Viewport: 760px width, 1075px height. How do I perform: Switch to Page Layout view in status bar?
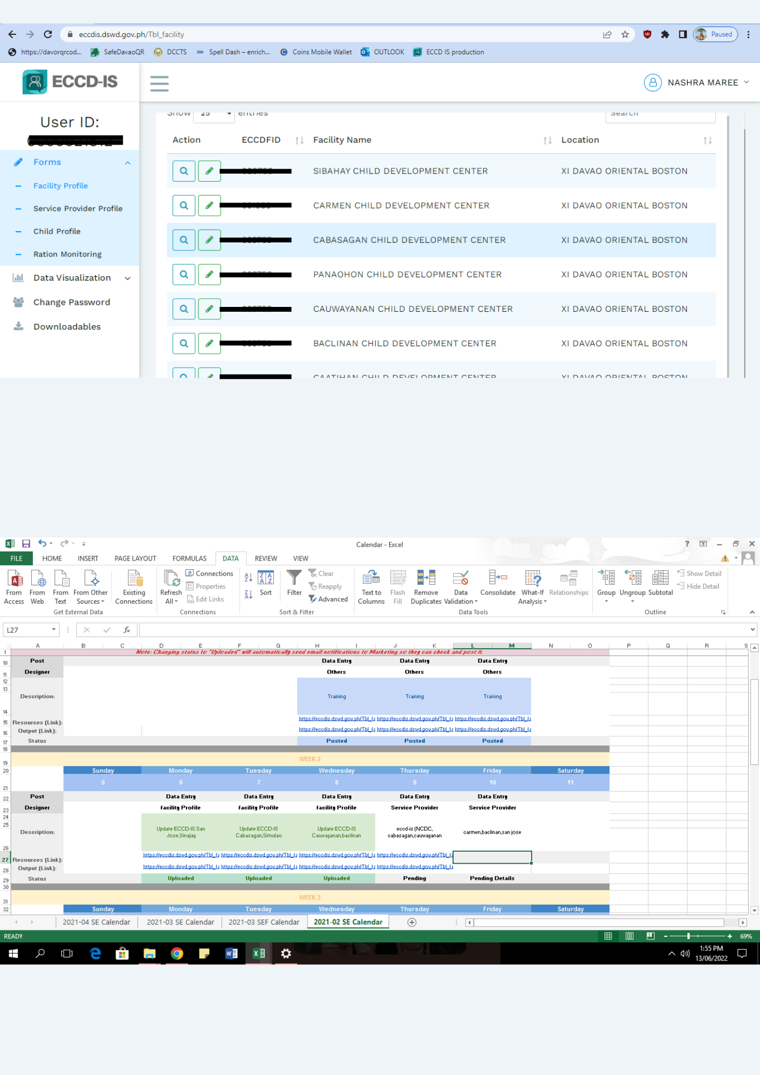(629, 936)
